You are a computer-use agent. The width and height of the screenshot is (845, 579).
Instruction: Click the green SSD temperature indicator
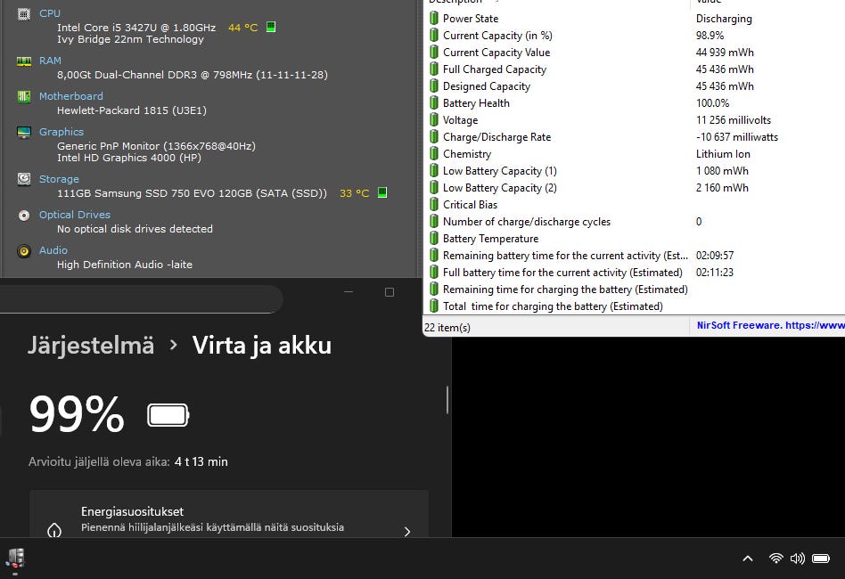click(x=382, y=192)
